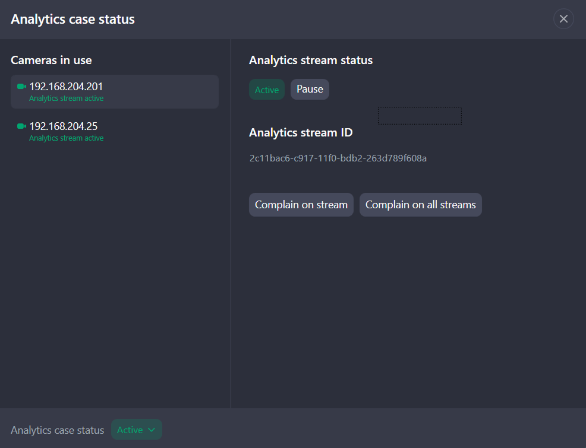The image size is (586, 448).
Task: Click the Analytics stream ID heading
Action: tap(301, 133)
